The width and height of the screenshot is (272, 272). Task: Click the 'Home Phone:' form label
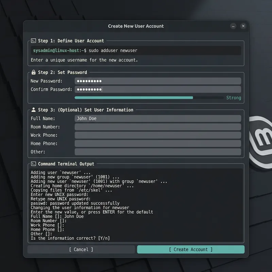pos(44,143)
